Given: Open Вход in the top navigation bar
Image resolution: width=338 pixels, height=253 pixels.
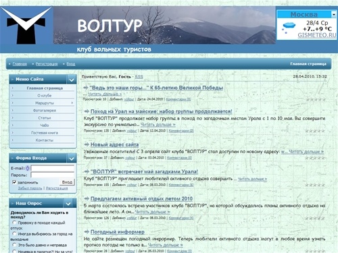Looking at the screenshot, I should pos(71,64).
